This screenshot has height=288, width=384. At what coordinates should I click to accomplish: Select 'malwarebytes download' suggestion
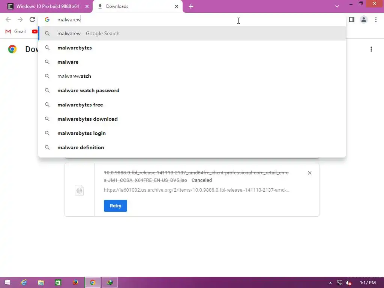[x=192, y=119]
